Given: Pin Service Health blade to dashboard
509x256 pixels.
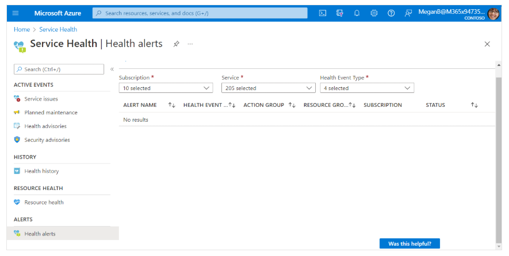Looking at the screenshot, I should pyautogui.click(x=176, y=44).
